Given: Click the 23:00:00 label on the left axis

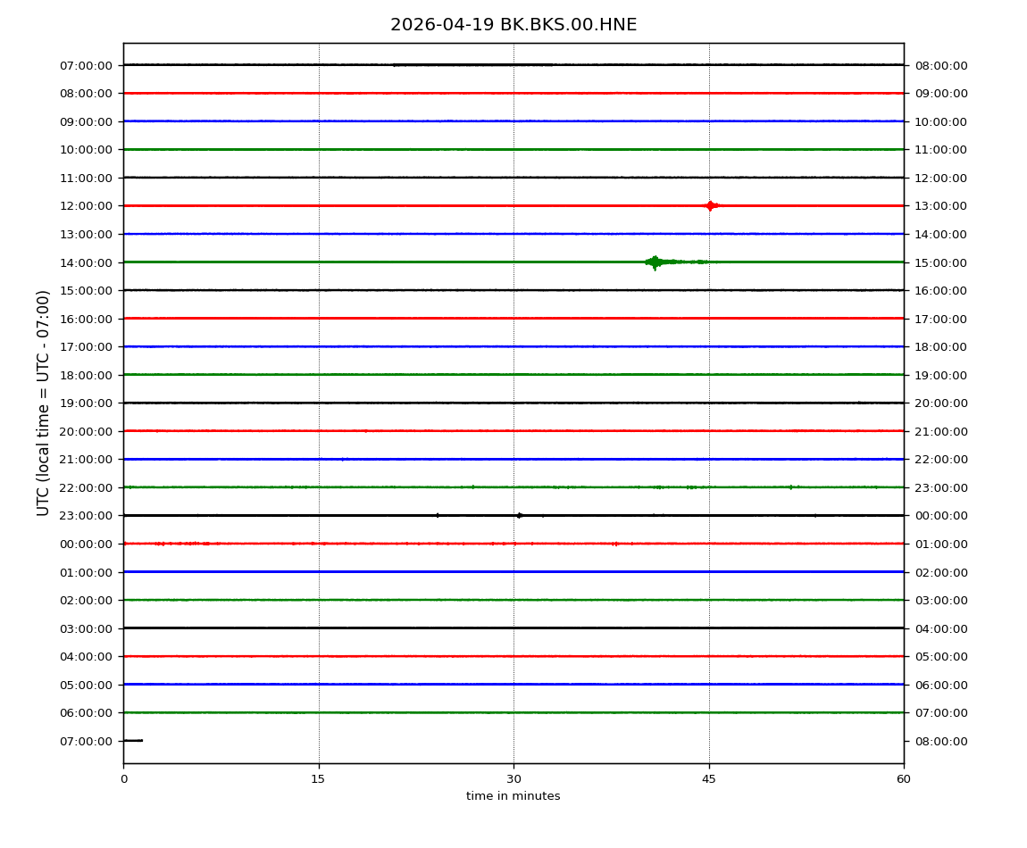Looking at the screenshot, I should (87, 516).
